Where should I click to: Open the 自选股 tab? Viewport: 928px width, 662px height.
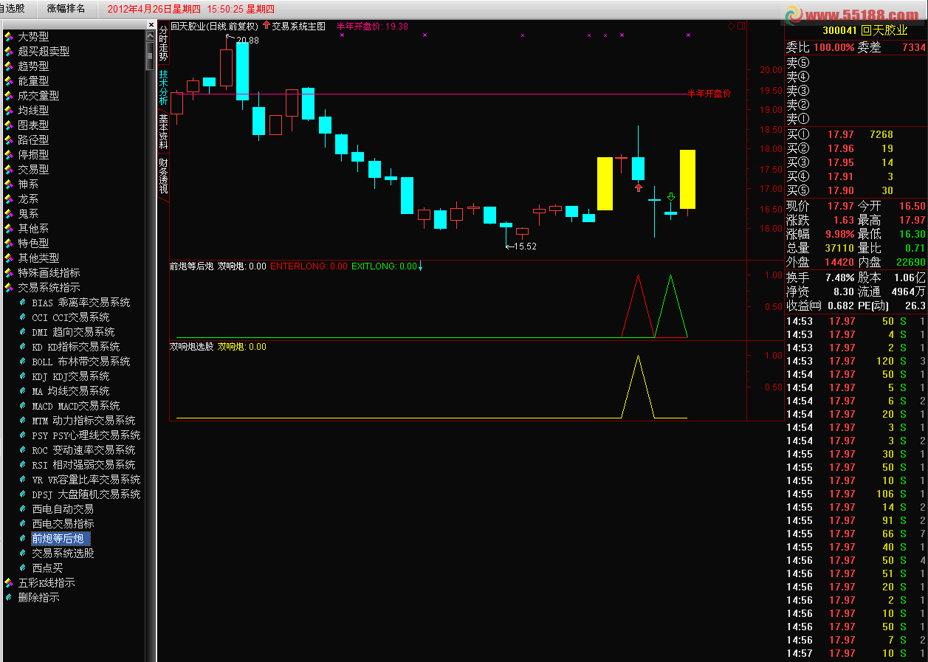(x=13, y=9)
